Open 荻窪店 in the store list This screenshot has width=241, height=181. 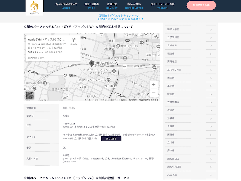(x=191, y=54)
